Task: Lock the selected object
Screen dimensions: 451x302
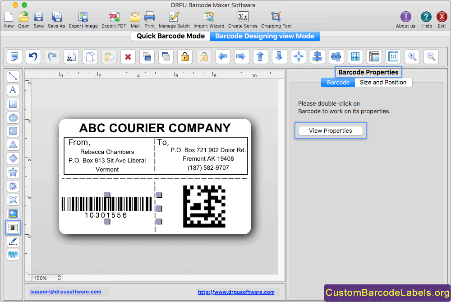Action: click(x=184, y=56)
